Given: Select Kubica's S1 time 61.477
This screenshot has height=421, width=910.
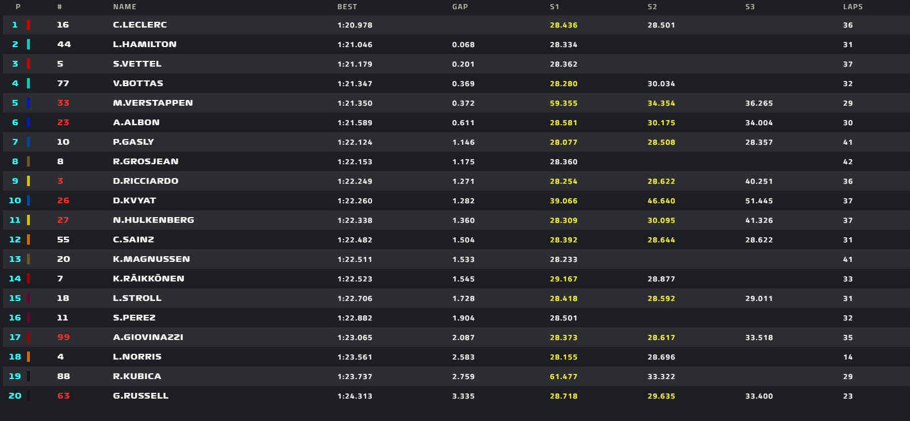Looking at the screenshot, I should click(x=563, y=377).
